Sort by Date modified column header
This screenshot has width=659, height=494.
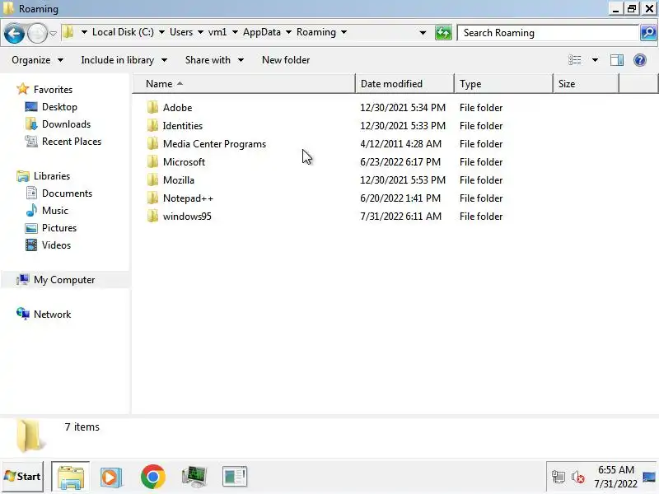[x=404, y=84]
